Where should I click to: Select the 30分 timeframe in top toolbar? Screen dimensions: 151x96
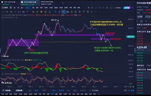pos(56,8)
